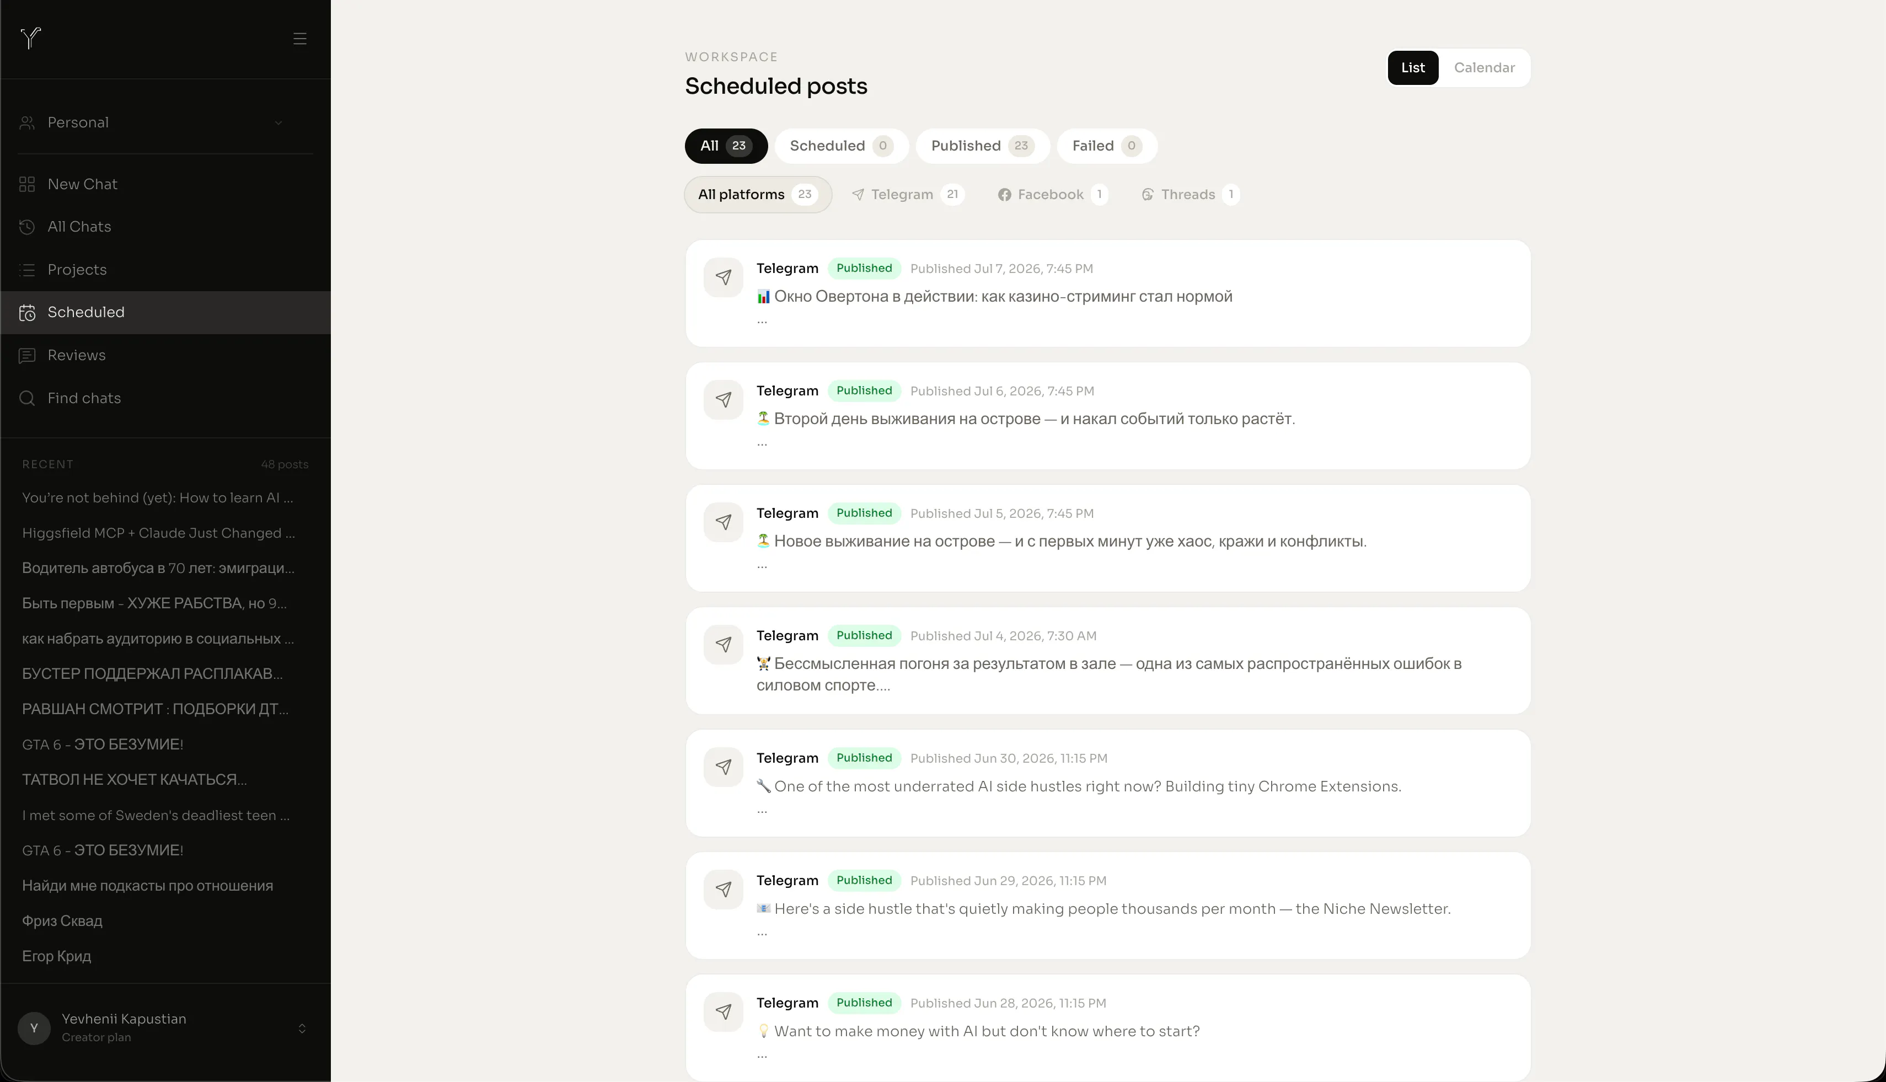Click Telegram icon on the Jun 30 post
The image size is (1886, 1082).
point(724,767)
